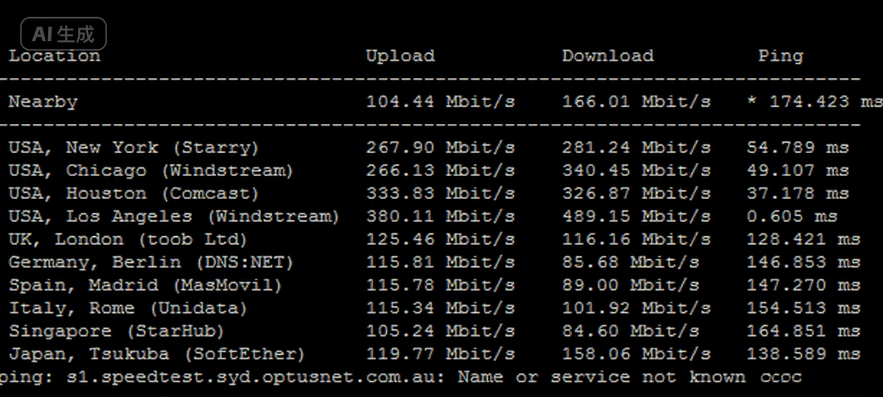883x397 pixels.
Task: Click the Upload column header
Action: point(400,56)
